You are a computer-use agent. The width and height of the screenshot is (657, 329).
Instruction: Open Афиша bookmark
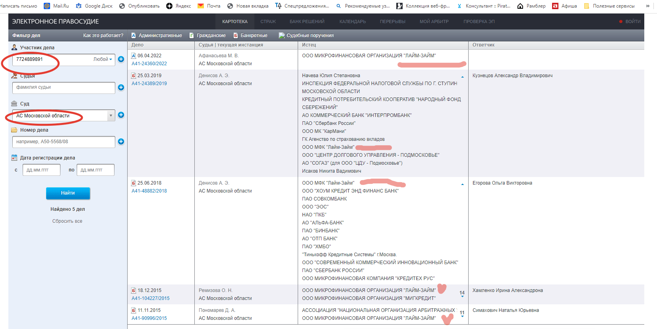(x=565, y=6)
